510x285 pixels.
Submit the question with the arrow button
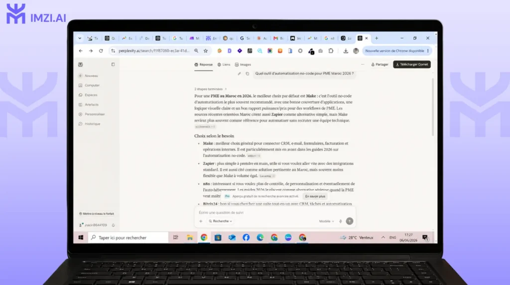[x=349, y=221]
